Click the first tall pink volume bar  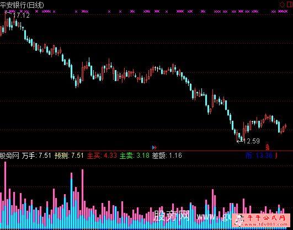point(5,195)
